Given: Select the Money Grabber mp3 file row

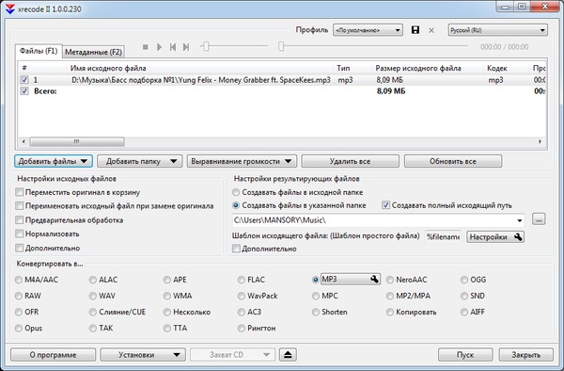Looking at the screenshot, I should [282, 80].
